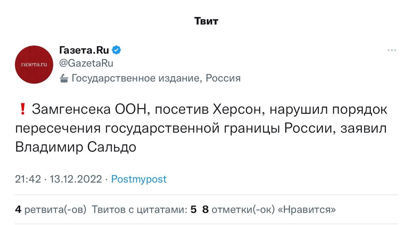Open the three-dot more options menu

pos(391,50)
